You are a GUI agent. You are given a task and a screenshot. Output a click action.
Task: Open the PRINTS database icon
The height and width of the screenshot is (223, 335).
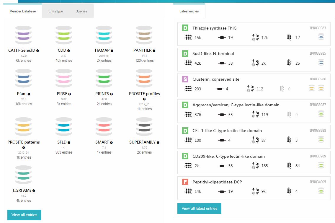coord(104,78)
